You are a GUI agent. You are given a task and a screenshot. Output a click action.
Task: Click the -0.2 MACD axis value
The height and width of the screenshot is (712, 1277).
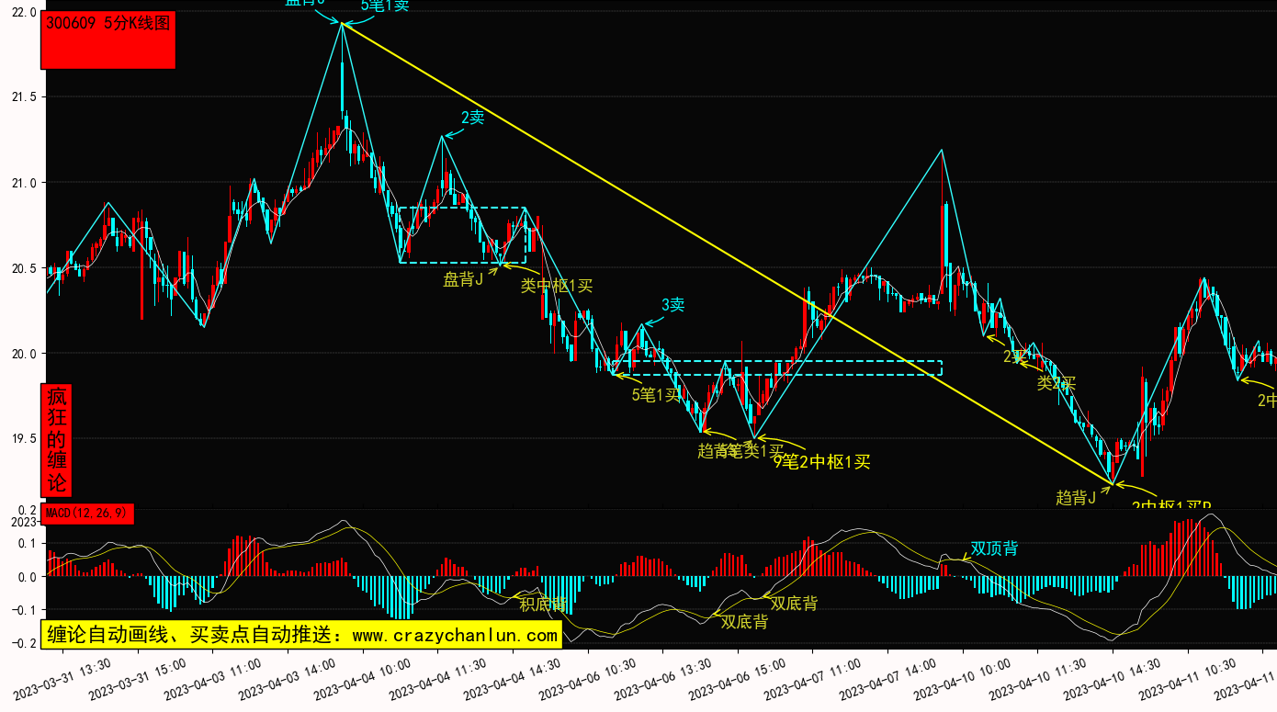[x=22, y=643]
